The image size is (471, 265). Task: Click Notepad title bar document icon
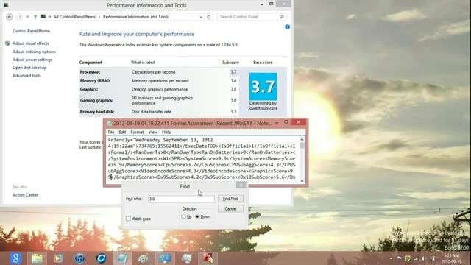pyautogui.click(x=110, y=124)
